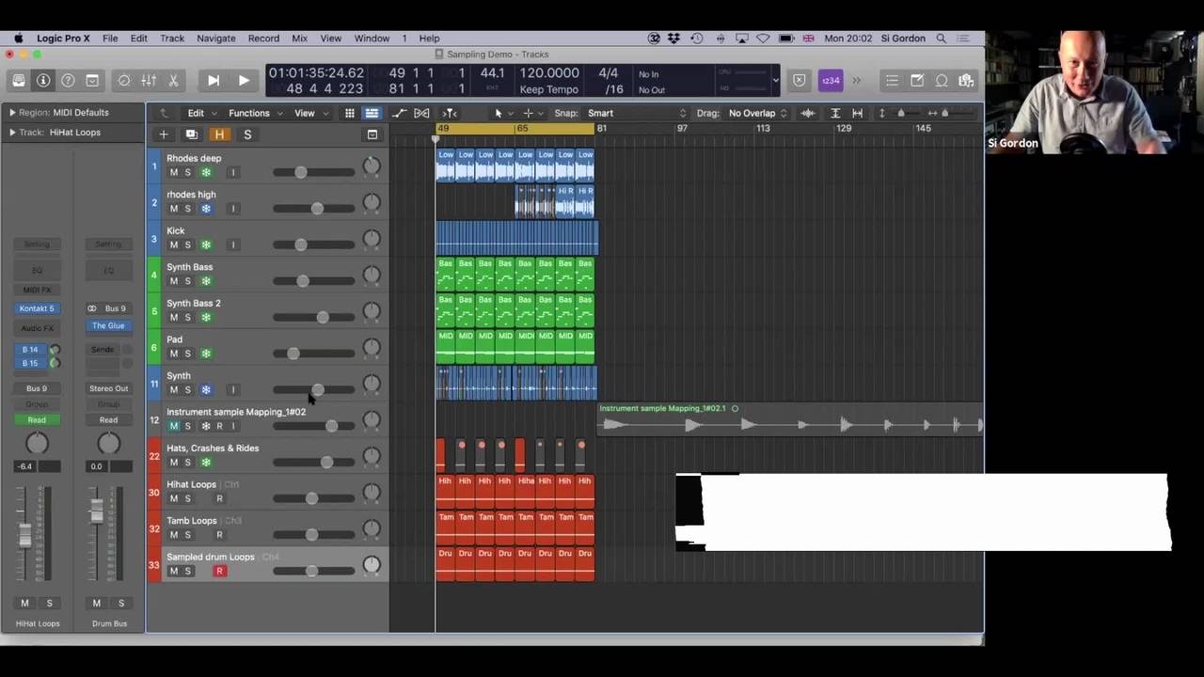This screenshot has height=677, width=1204.
Task: Switch to grid view icon
Action: point(349,113)
